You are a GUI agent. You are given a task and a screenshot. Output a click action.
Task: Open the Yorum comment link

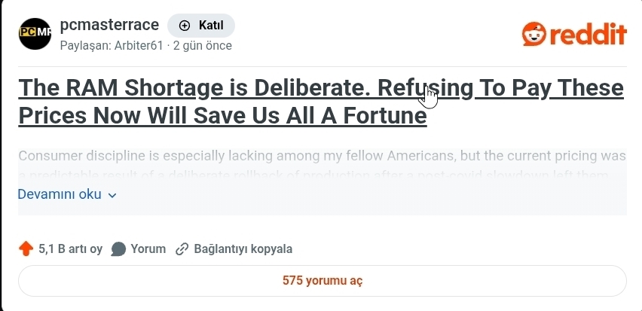[148, 249]
